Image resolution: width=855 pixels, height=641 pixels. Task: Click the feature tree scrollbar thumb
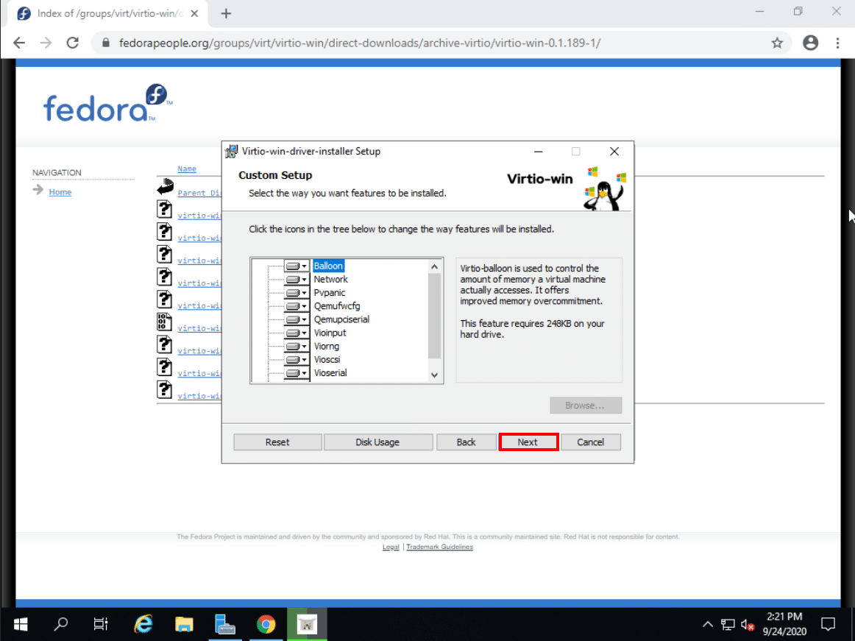click(435, 316)
